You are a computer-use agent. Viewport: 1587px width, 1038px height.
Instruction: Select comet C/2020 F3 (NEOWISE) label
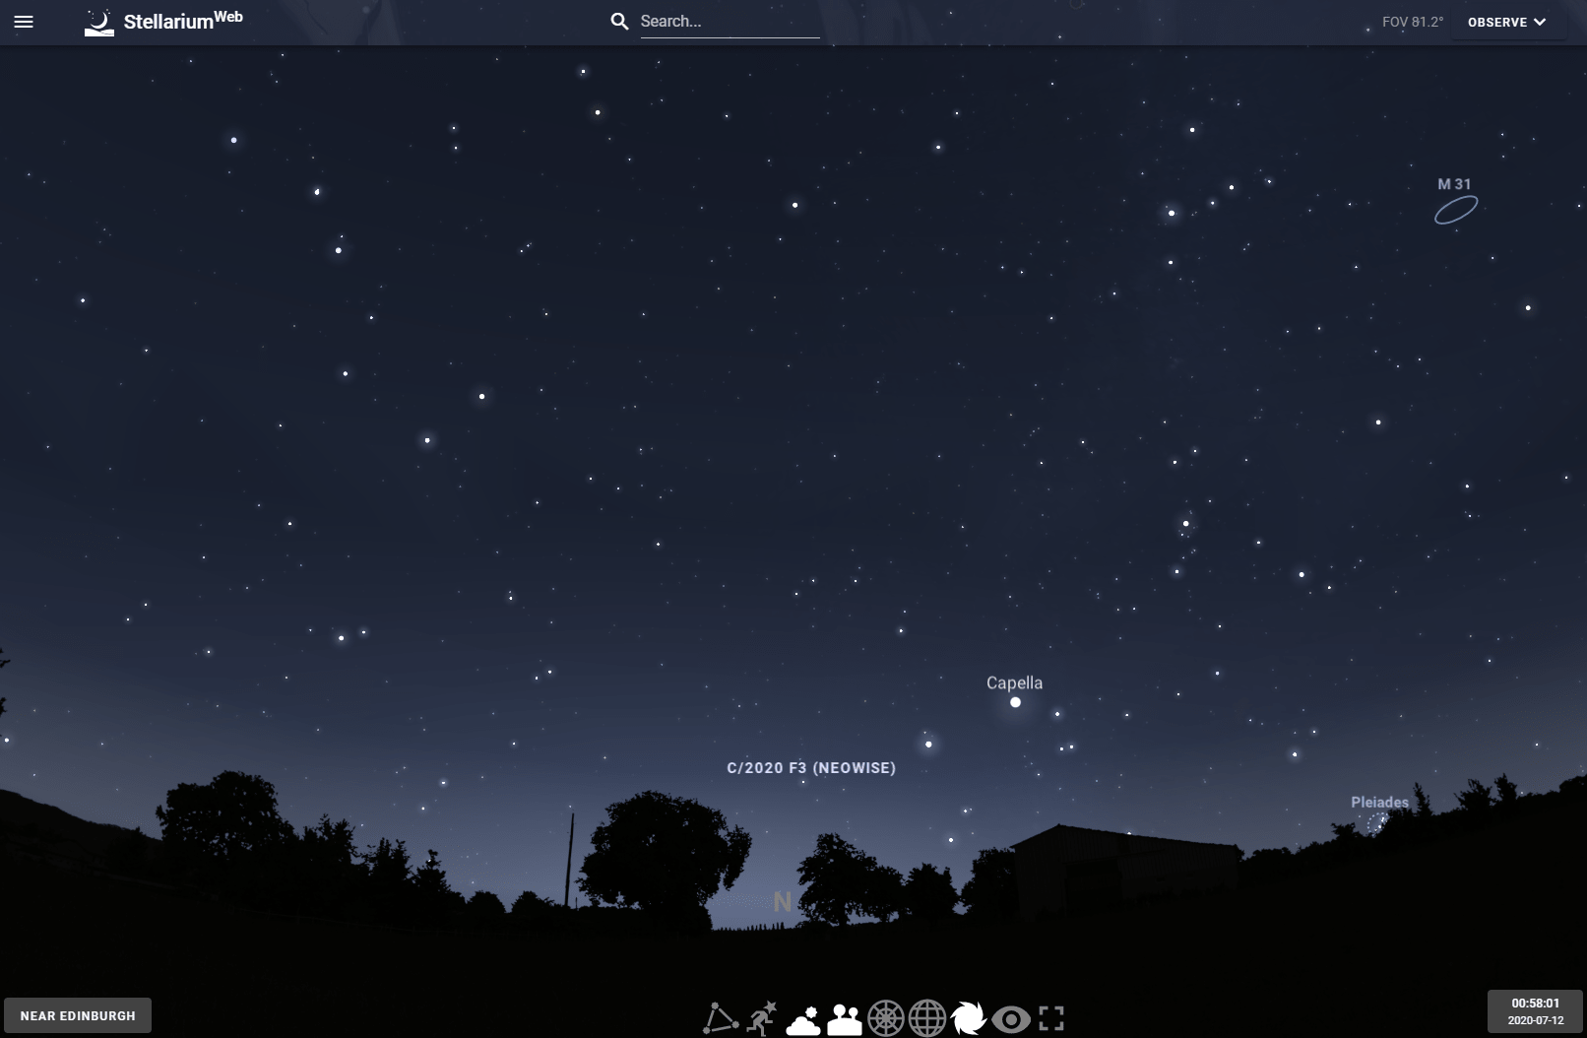click(811, 768)
